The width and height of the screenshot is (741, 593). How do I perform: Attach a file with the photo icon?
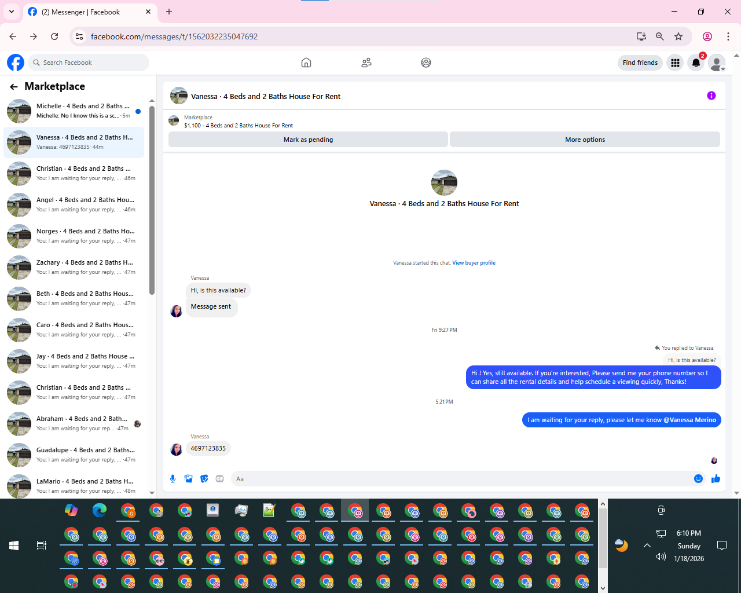coord(188,478)
